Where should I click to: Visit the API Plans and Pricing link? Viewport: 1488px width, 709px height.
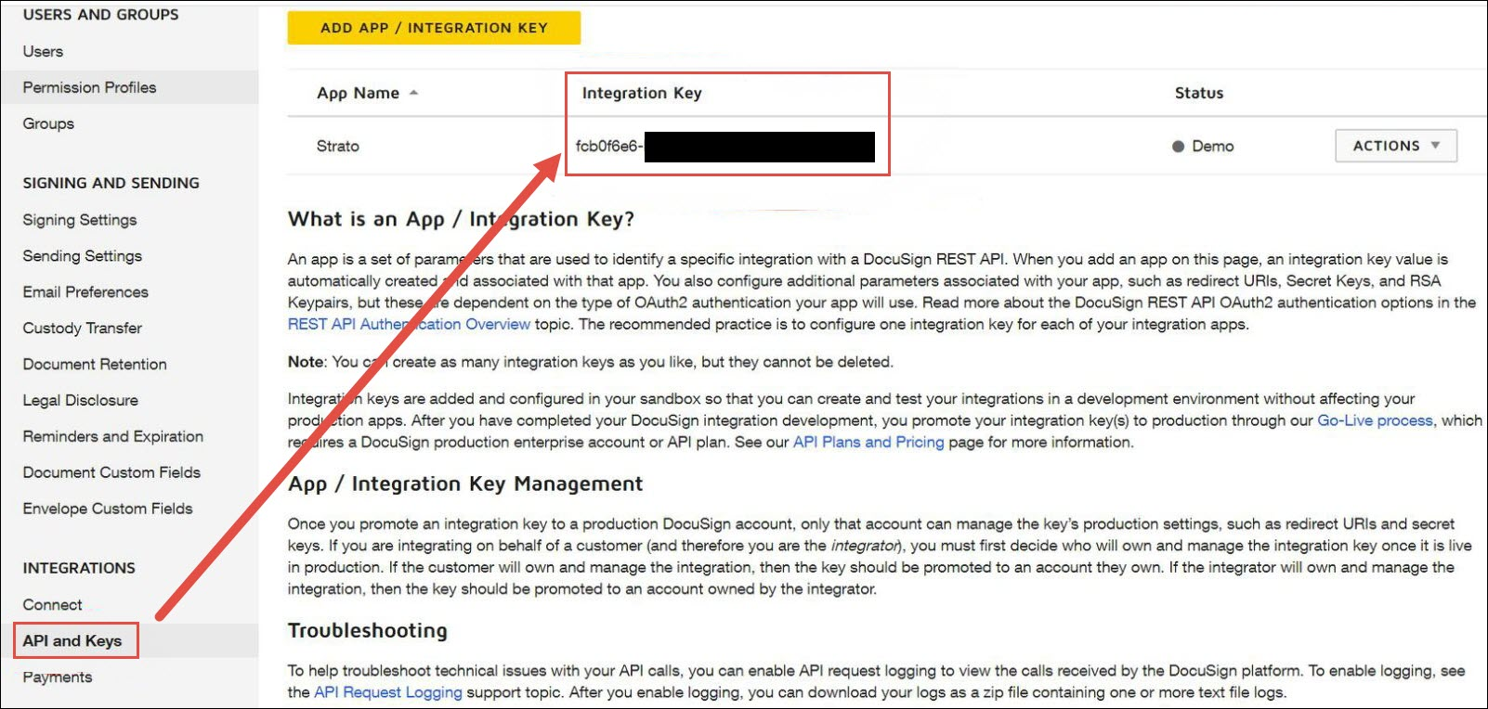pyautogui.click(x=868, y=442)
